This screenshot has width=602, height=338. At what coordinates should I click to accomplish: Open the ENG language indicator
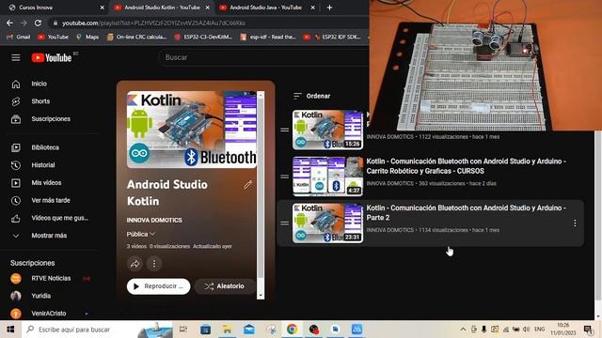point(539,330)
